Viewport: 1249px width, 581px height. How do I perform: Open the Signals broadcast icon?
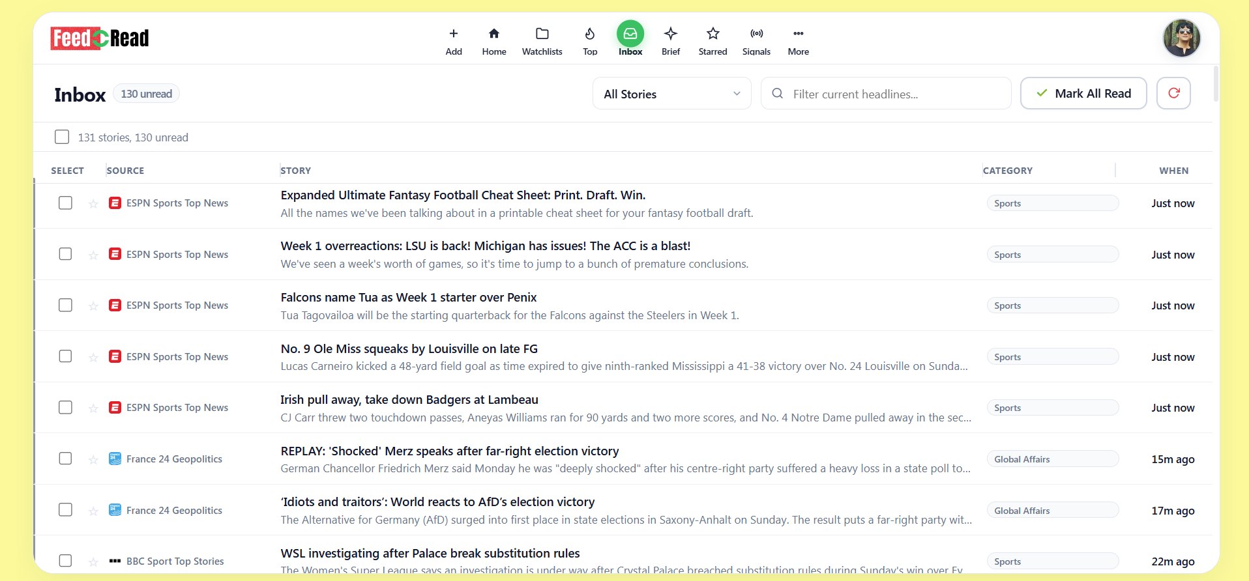(x=757, y=34)
